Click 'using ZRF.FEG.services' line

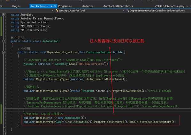(x=29, y=30)
